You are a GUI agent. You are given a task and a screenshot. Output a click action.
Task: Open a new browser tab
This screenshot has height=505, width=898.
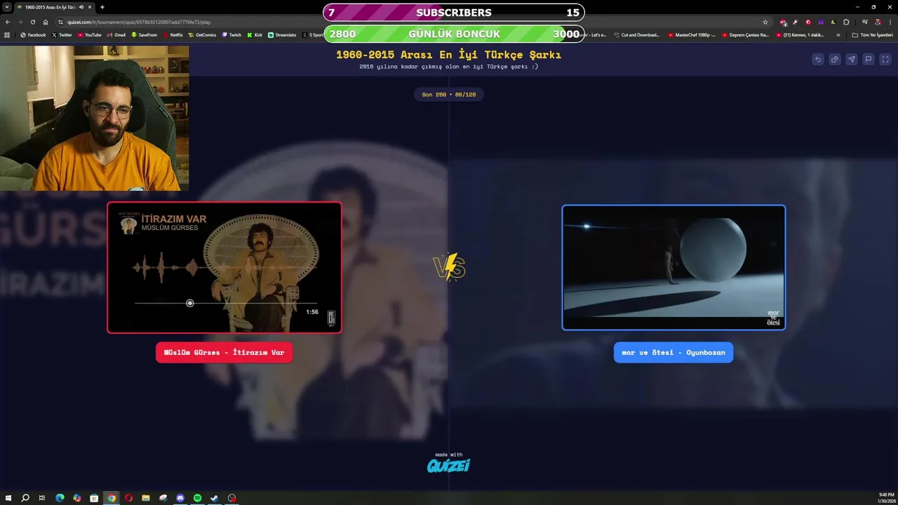pos(102,7)
